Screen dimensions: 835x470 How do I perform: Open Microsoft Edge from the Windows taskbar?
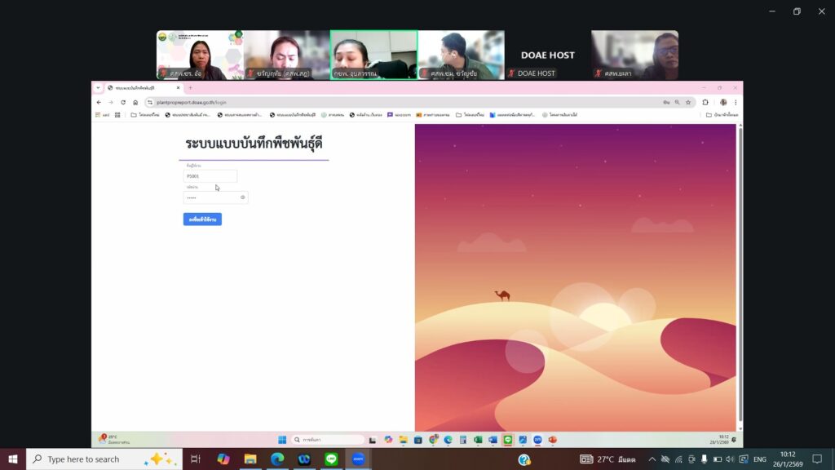pyautogui.click(x=277, y=459)
